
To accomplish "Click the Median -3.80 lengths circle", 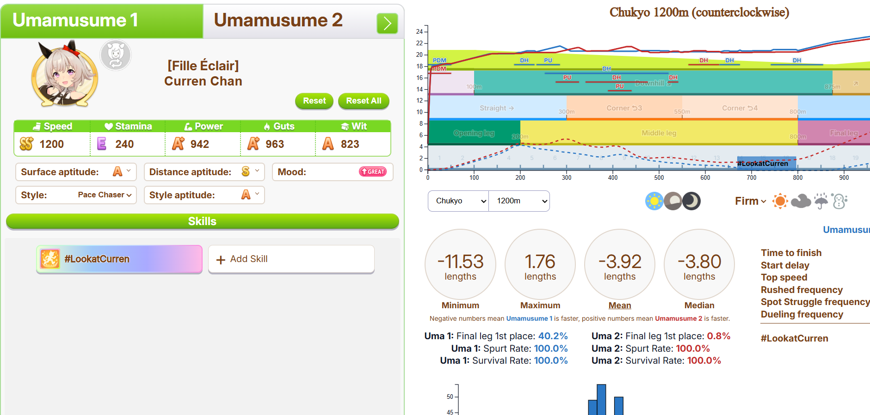I will pos(699,265).
